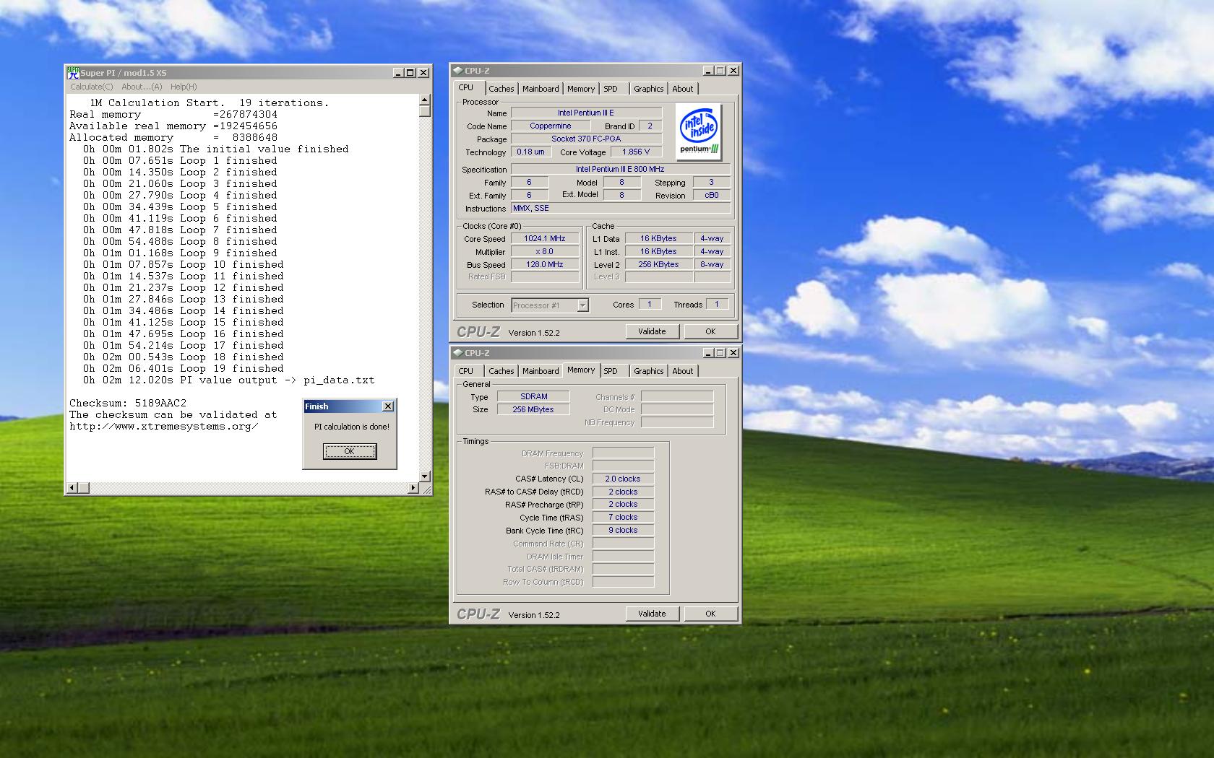Switch to About tab in top CPU-Z

[682, 89]
